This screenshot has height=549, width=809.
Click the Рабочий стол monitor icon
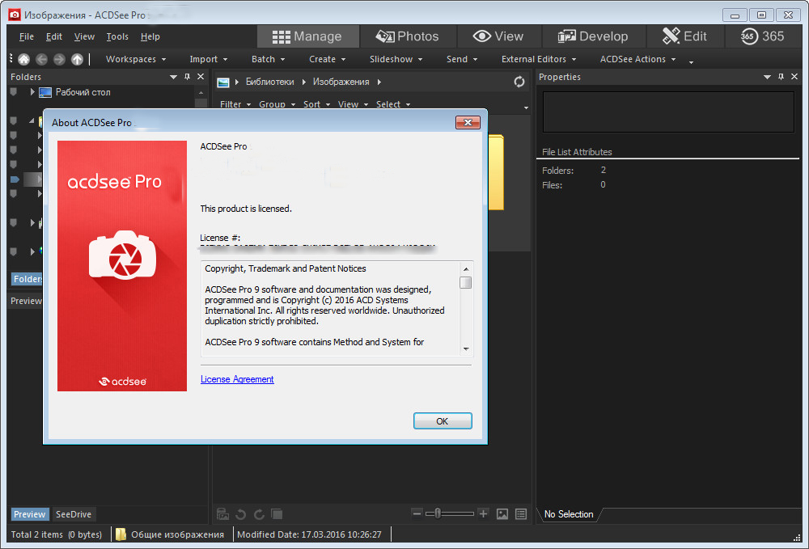(x=45, y=93)
